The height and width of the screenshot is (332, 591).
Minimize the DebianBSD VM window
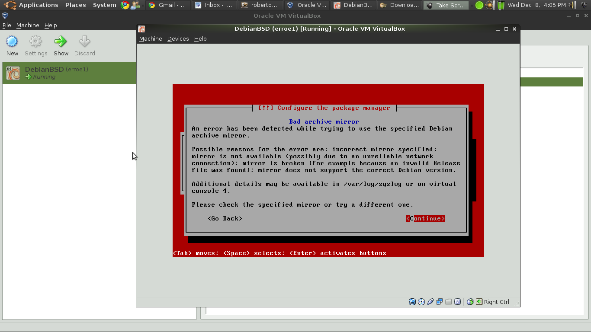pos(498,29)
